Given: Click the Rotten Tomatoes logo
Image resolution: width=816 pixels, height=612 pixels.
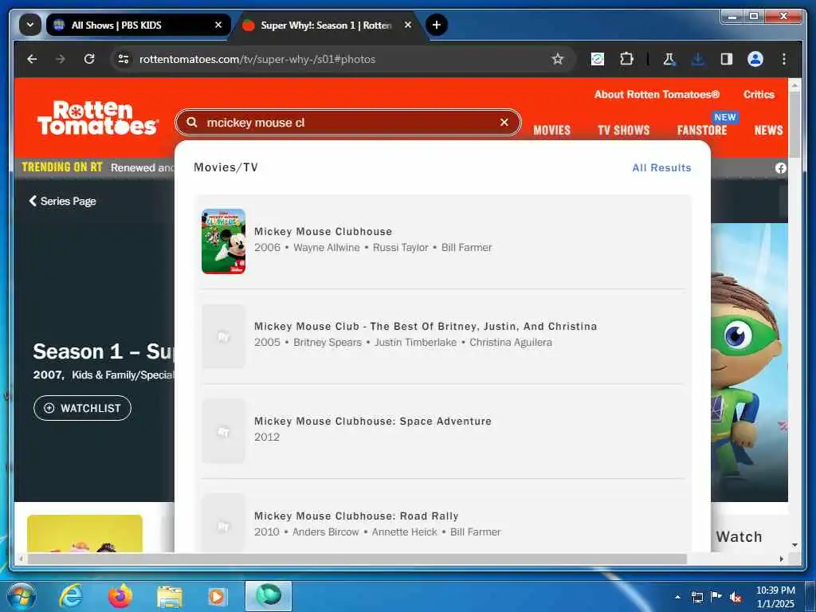Looking at the screenshot, I should pyautogui.click(x=97, y=118).
